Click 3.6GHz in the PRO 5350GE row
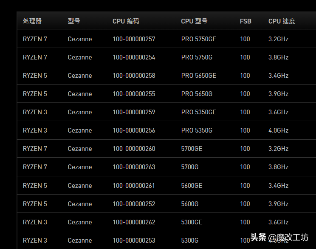This screenshot has width=316, height=249. [278, 112]
